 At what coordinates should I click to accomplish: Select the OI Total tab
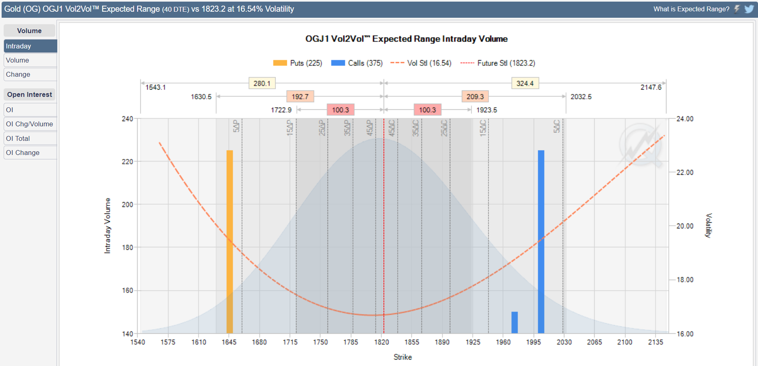coord(30,138)
